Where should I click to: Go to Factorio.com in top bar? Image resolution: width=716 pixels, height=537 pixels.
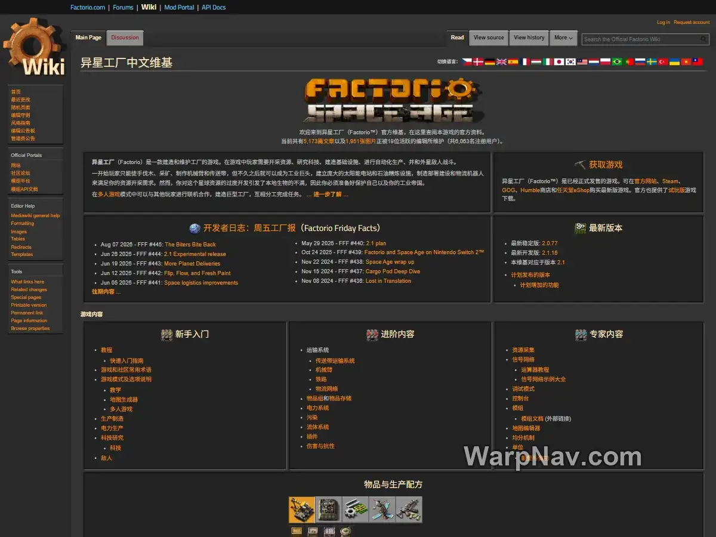(x=88, y=7)
